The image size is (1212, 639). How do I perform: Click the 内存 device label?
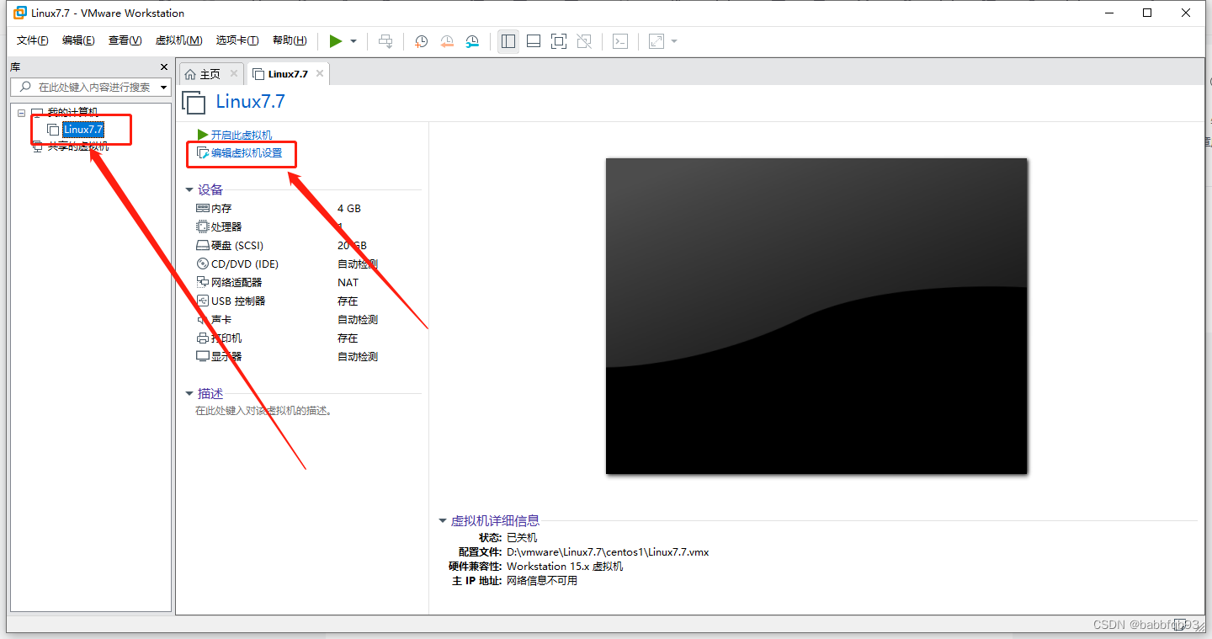click(221, 208)
